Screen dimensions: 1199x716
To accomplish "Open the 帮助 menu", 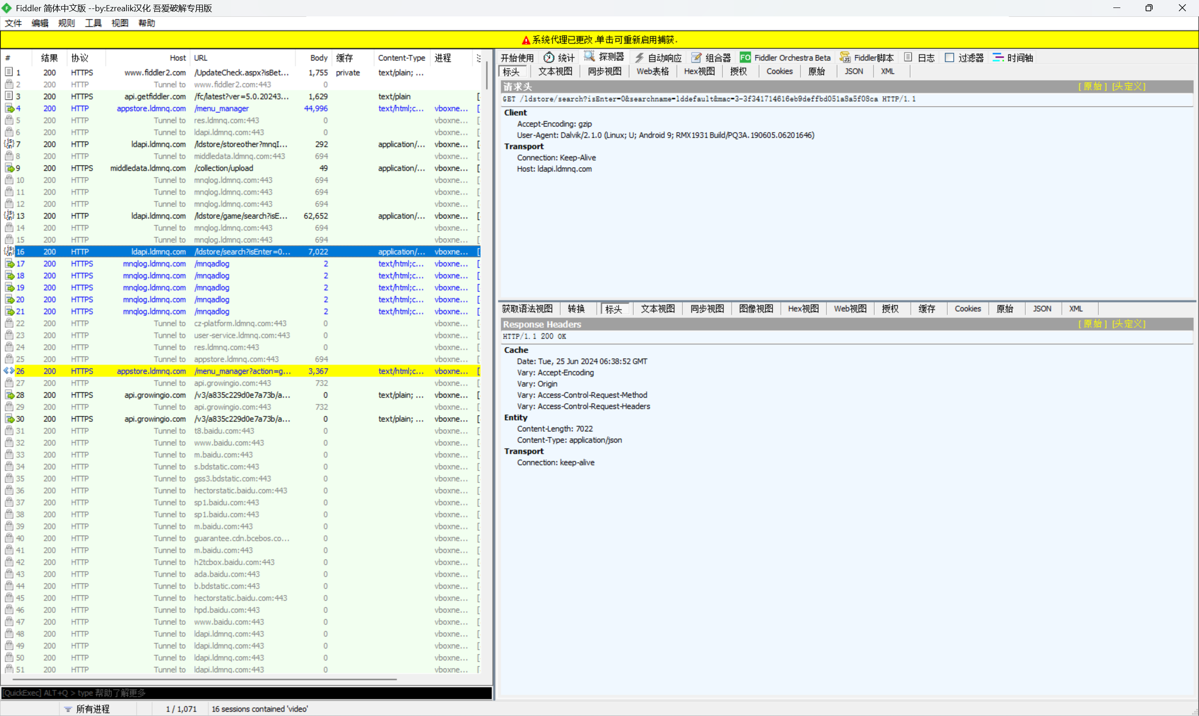I will pyautogui.click(x=147, y=23).
